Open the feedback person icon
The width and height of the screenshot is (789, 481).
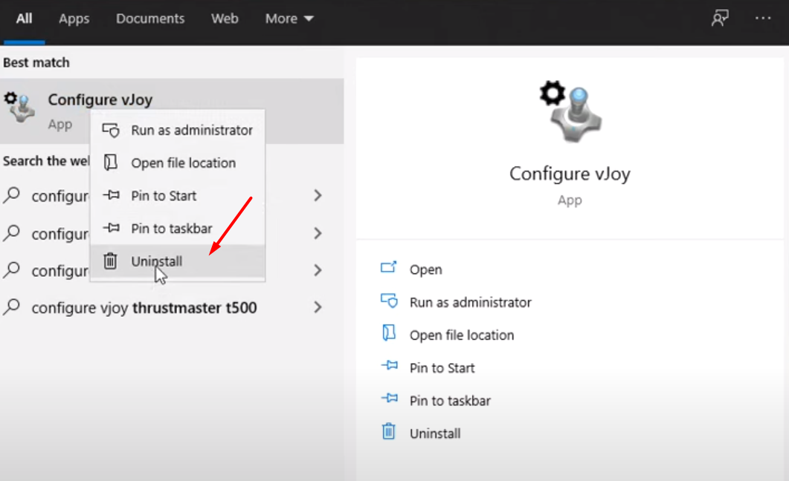pos(720,19)
